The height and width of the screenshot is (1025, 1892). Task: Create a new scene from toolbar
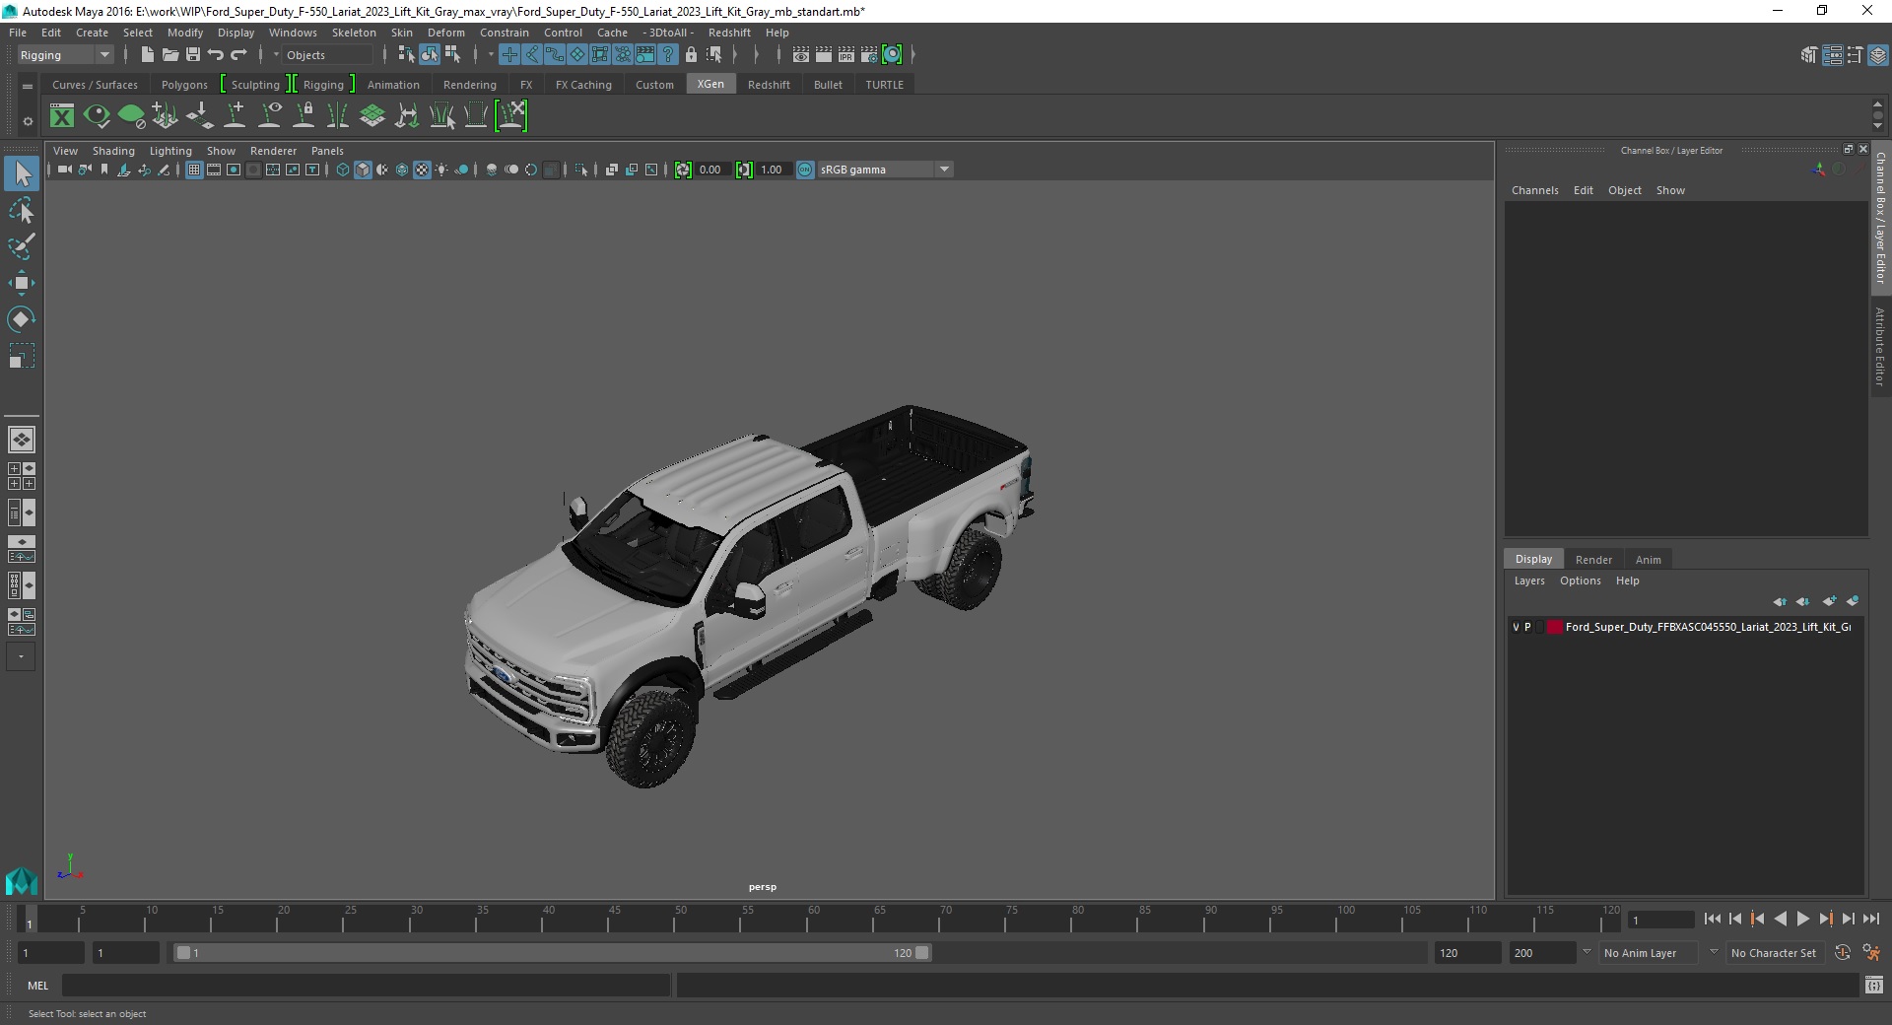147,55
